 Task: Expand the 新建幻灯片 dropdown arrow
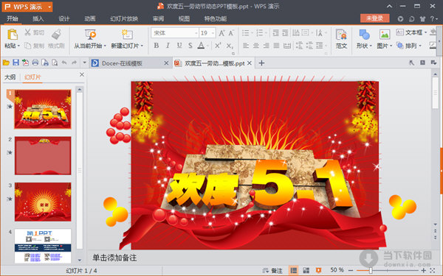point(142,46)
